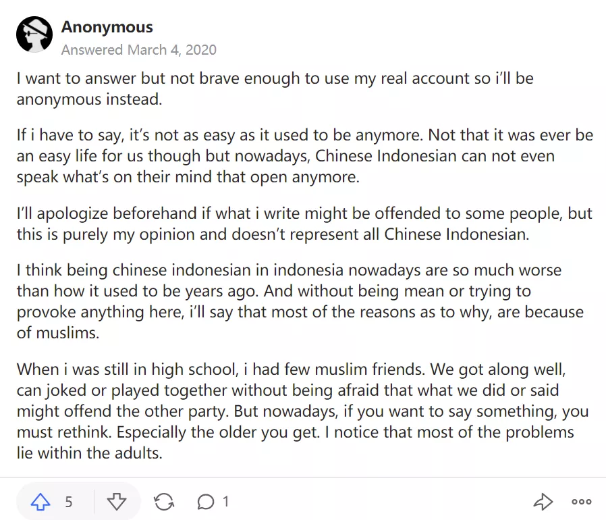Open comments via the speech bubble icon
This screenshot has height=520, width=606.
coord(205,502)
